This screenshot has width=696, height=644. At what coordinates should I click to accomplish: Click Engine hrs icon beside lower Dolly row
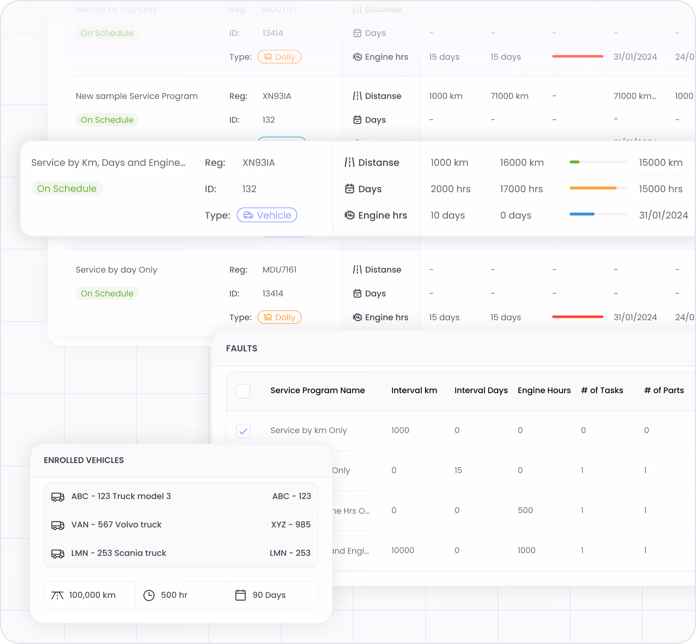(x=357, y=317)
